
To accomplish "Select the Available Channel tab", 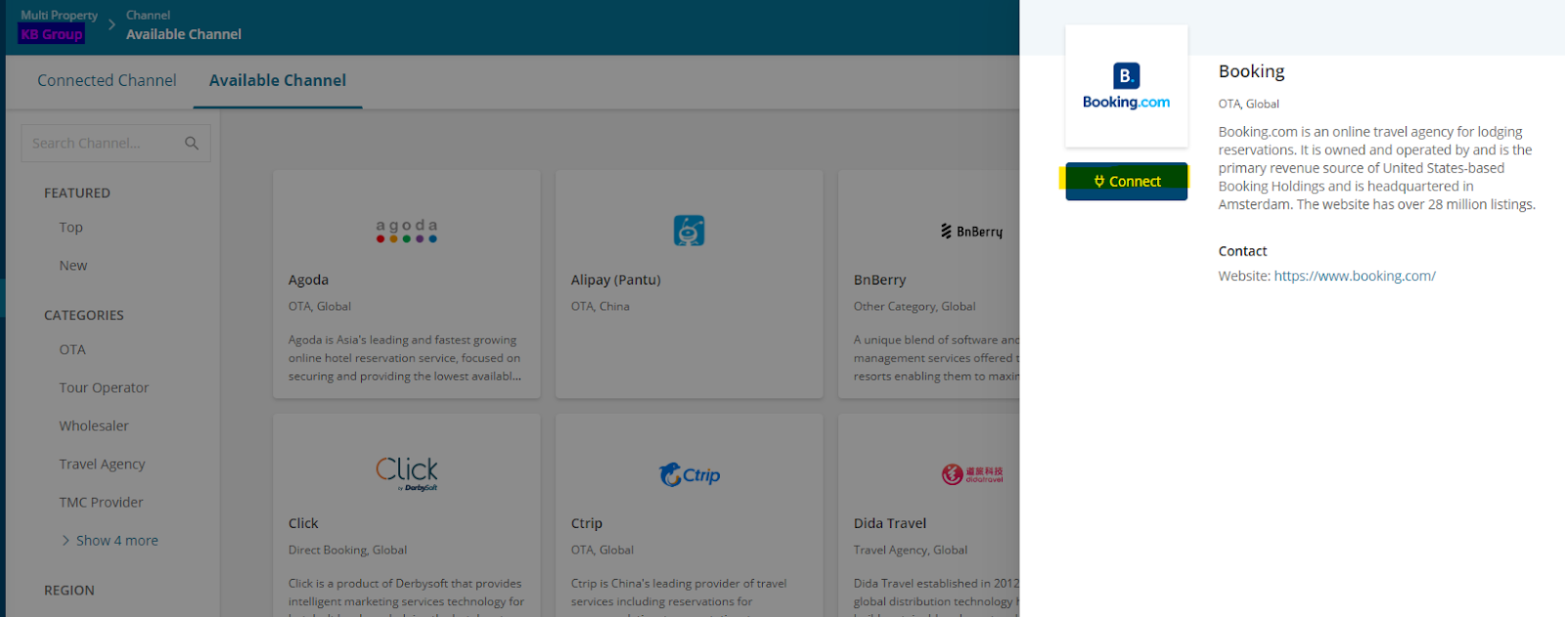I will tap(278, 80).
